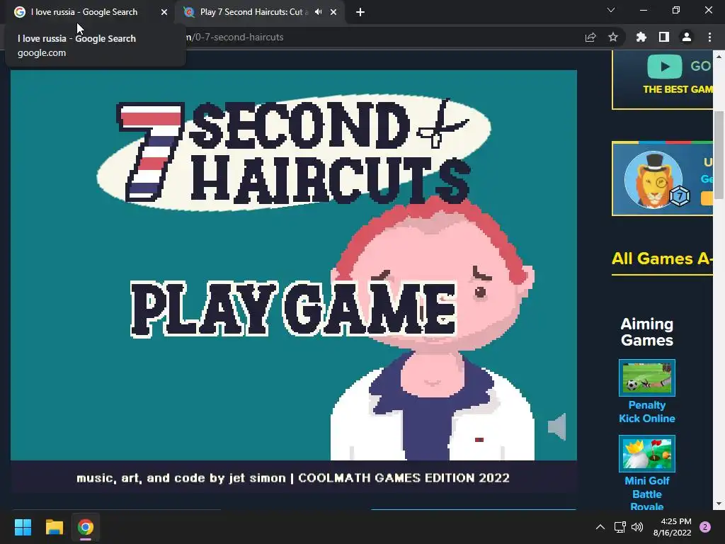Open the Extensions puzzle icon

coord(641,37)
